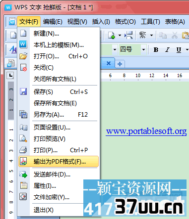Screen dimensions: 189x219
Task: Click the vertical ruler at mark 5
Action: 11,171
